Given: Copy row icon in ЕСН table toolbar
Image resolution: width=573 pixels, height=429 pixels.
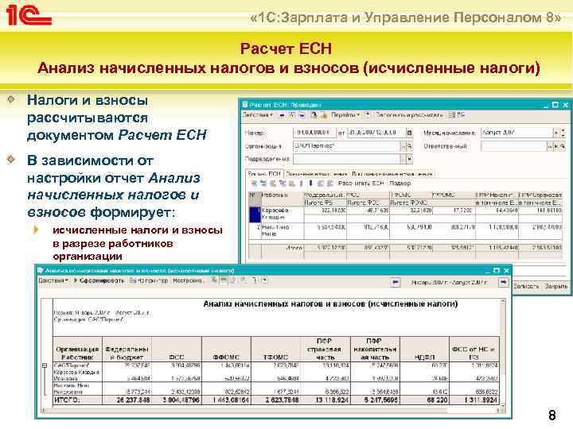Looking at the screenshot, I should [x=263, y=184].
